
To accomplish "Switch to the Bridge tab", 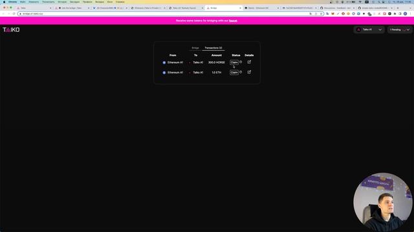I will (x=195, y=48).
